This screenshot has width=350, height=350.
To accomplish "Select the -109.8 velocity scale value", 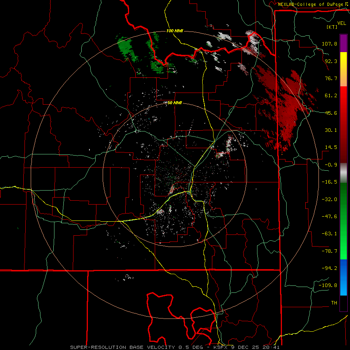I will click(x=328, y=285).
